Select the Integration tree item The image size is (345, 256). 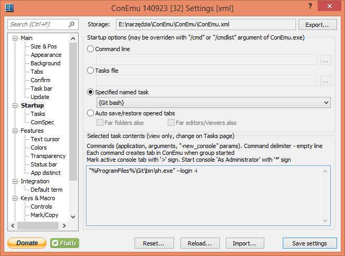pyautogui.click(x=35, y=181)
